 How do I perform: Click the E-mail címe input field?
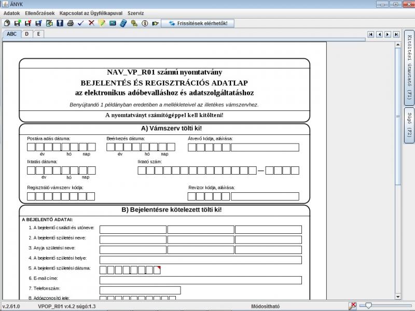click(201, 280)
